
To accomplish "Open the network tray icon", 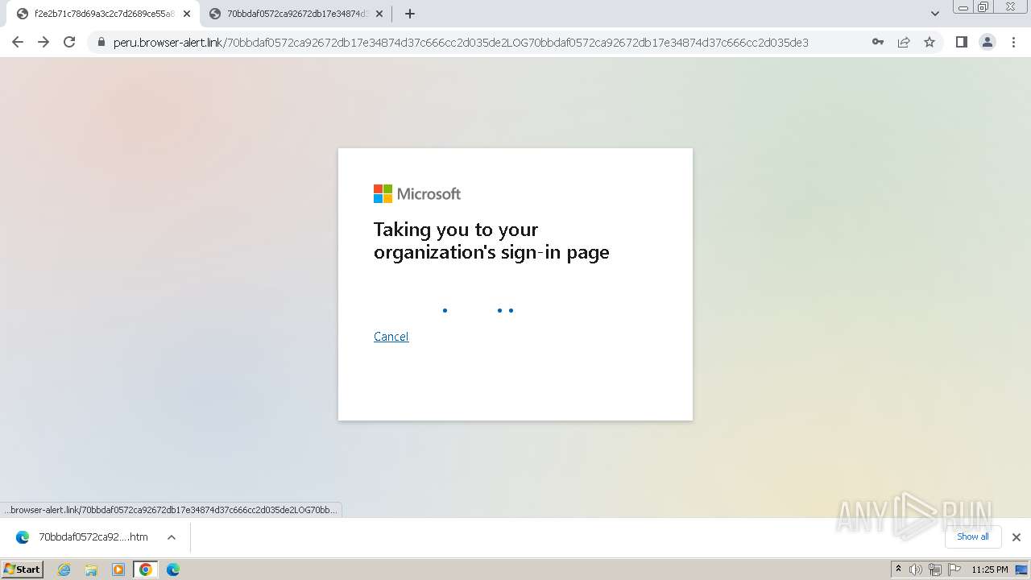I will pyautogui.click(x=935, y=570).
